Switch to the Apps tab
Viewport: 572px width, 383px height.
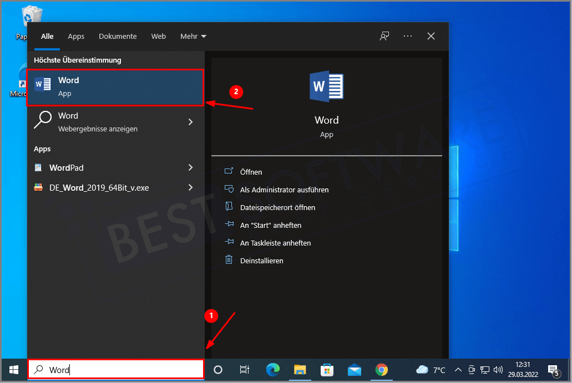pyautogui.click(x=76, y=36)
